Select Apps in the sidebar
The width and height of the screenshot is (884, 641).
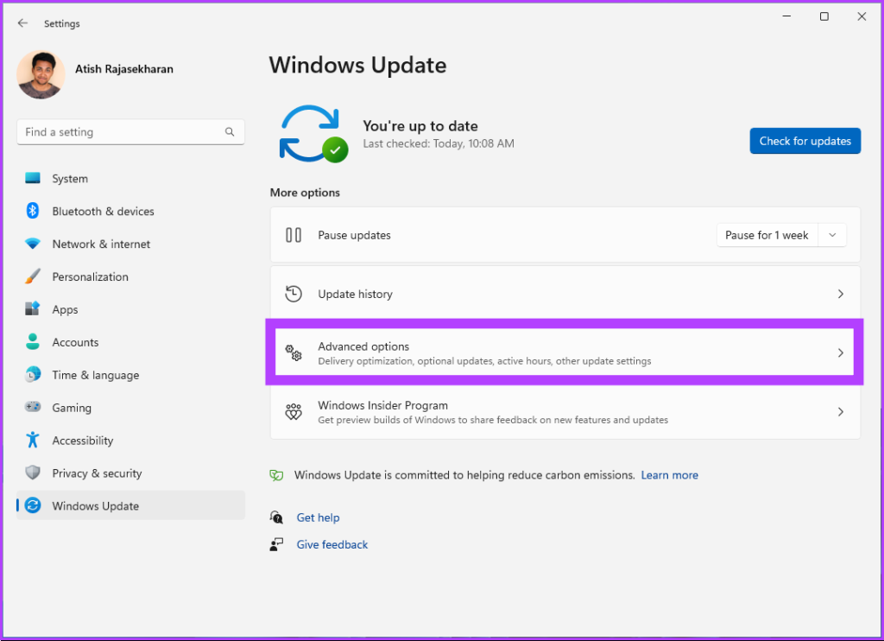65,310
